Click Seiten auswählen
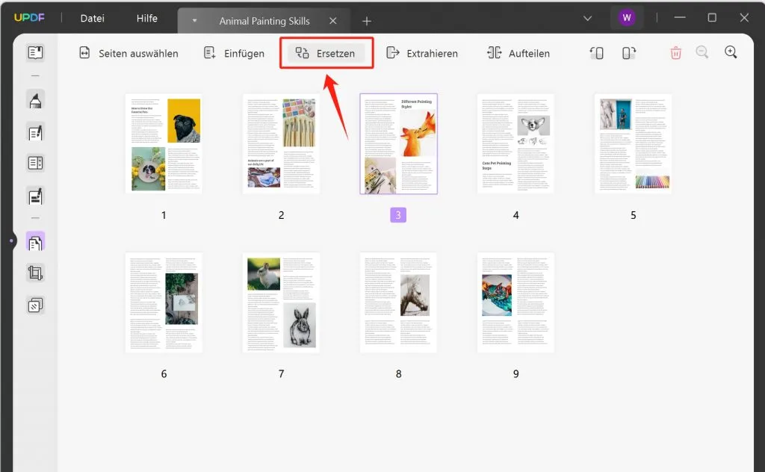 [x=128, y=53]
